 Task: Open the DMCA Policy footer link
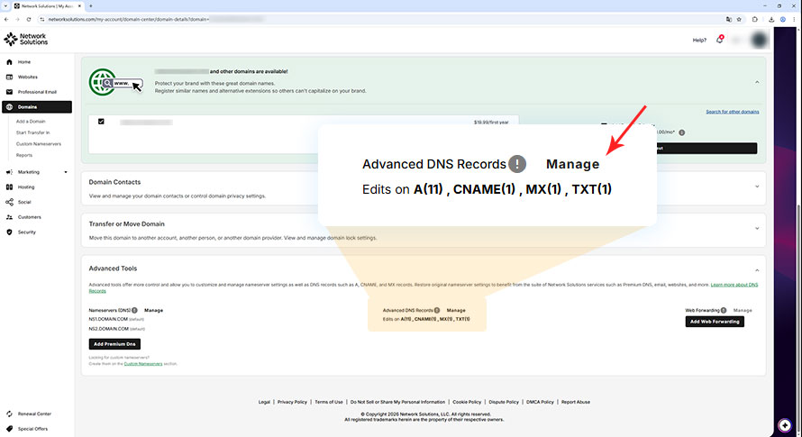(x=540, y=402)
